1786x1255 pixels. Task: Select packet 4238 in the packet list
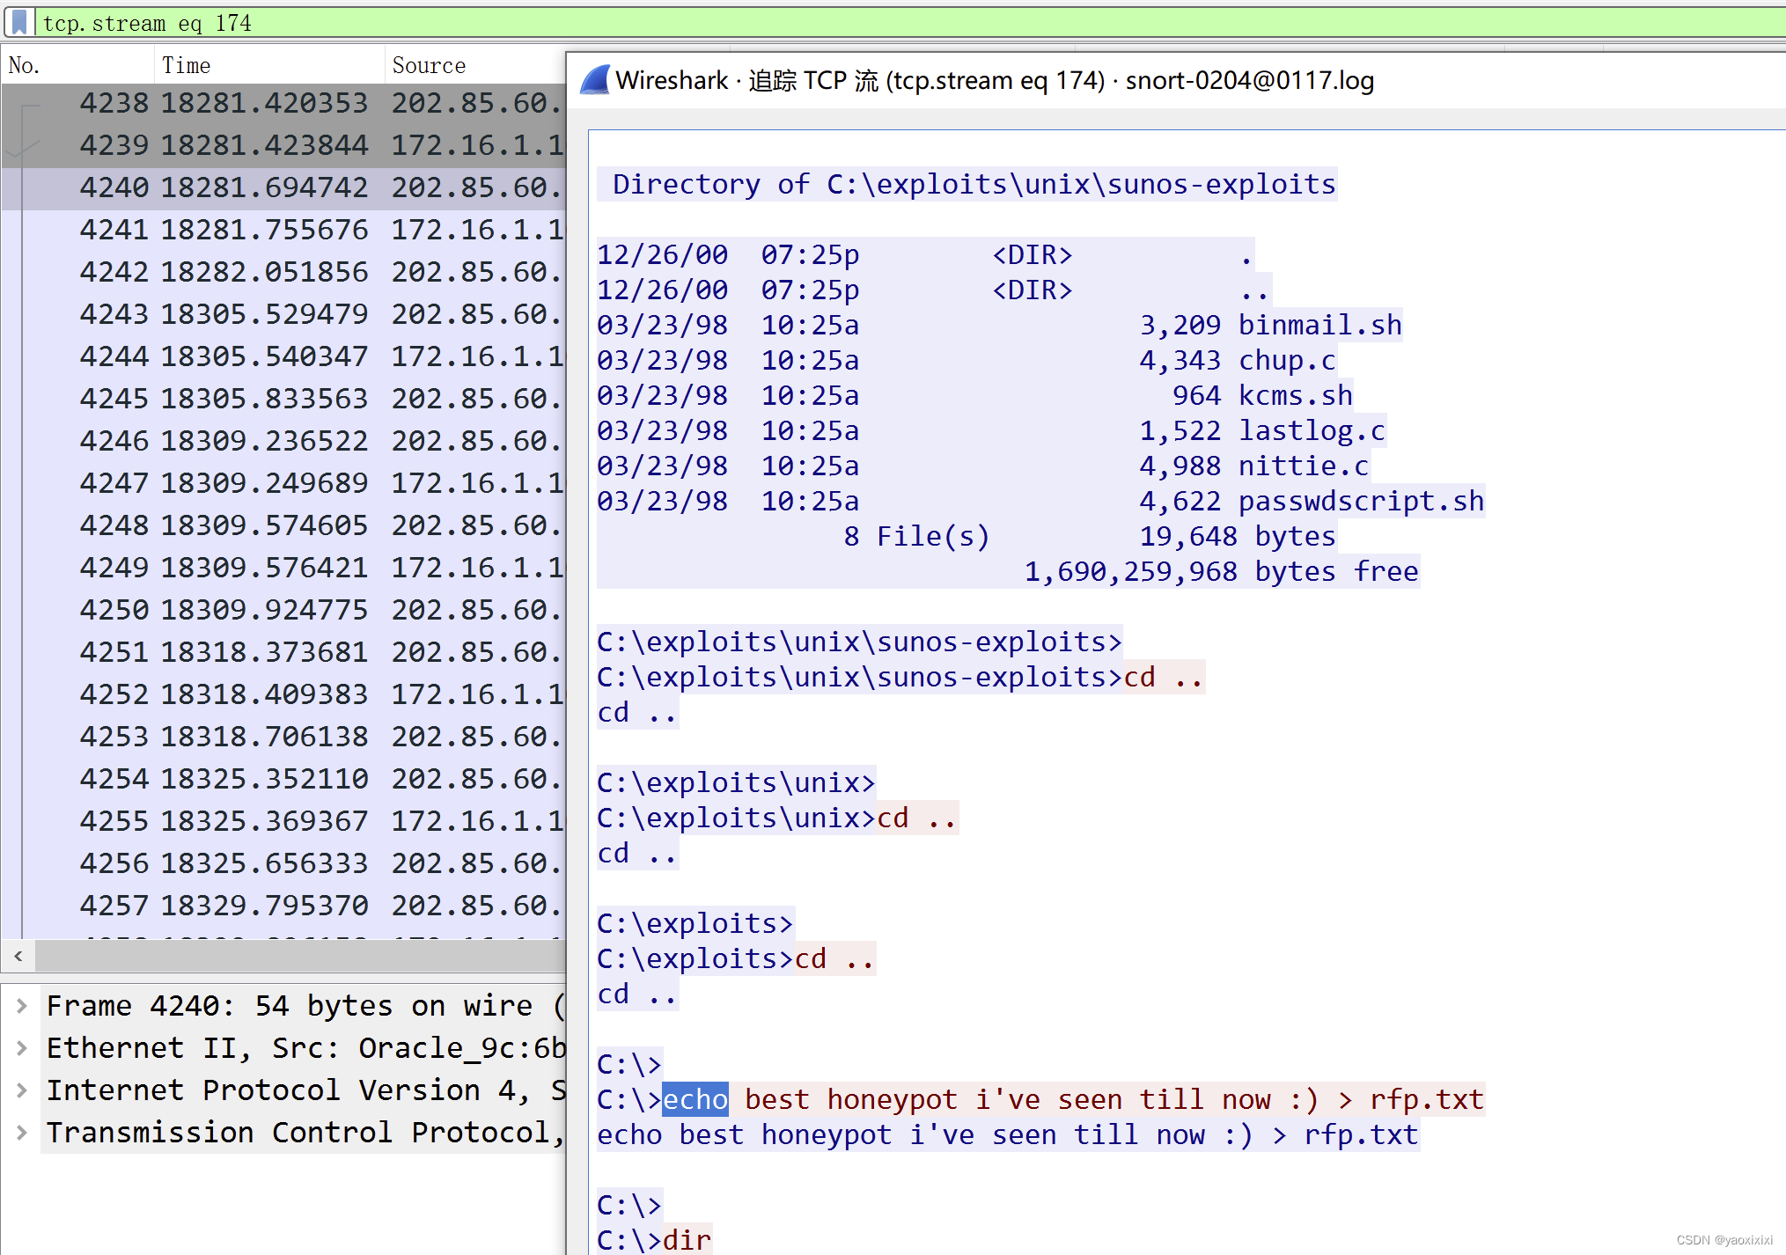(x=283, y=103)
